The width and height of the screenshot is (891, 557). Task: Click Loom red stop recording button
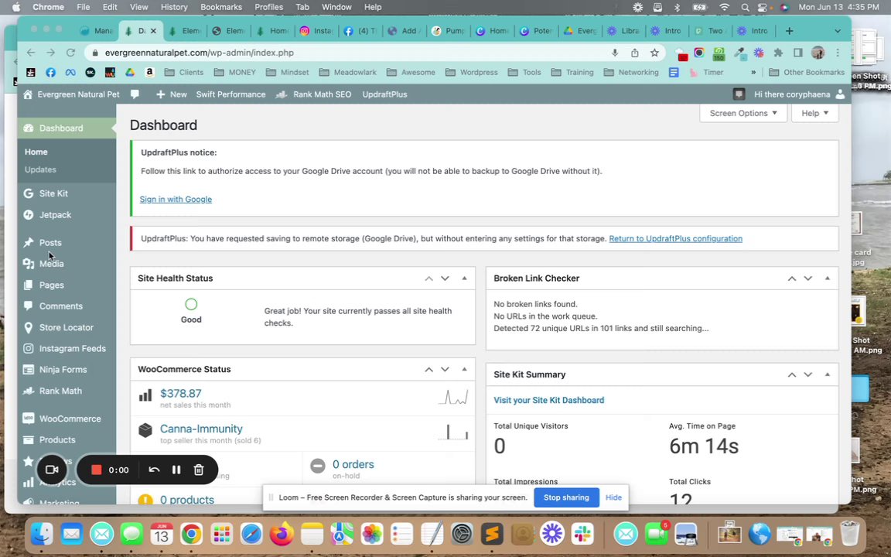(96, 470)
